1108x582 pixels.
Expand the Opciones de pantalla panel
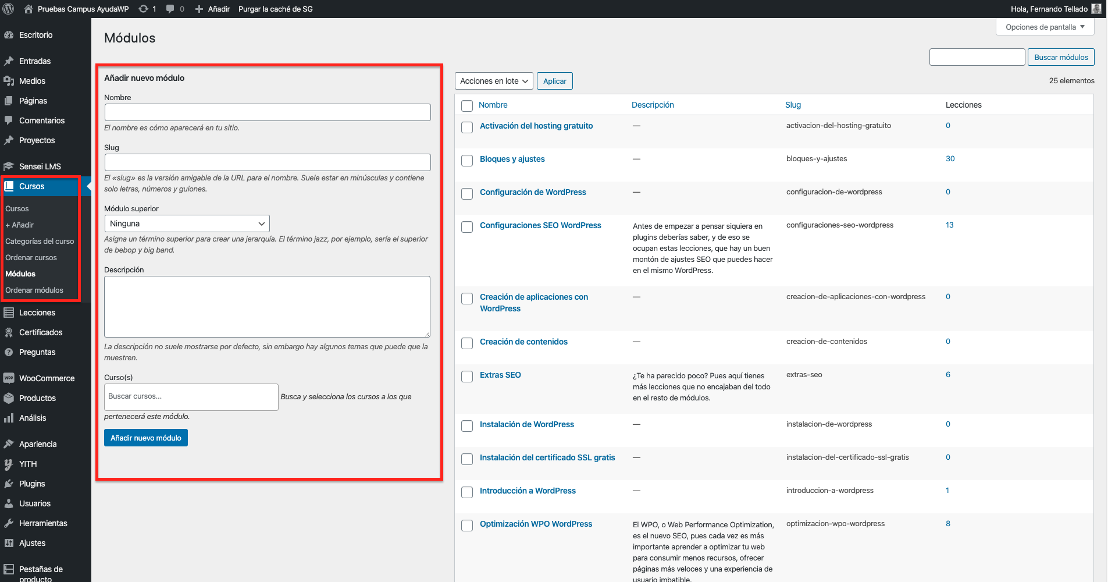[x=1045, y=27]
